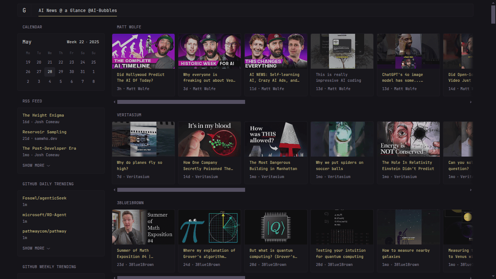Image resolution: width=496 pixels, height=279 pixels.
Task: Click the samwho.dev byline
Action: pos(46,138)
